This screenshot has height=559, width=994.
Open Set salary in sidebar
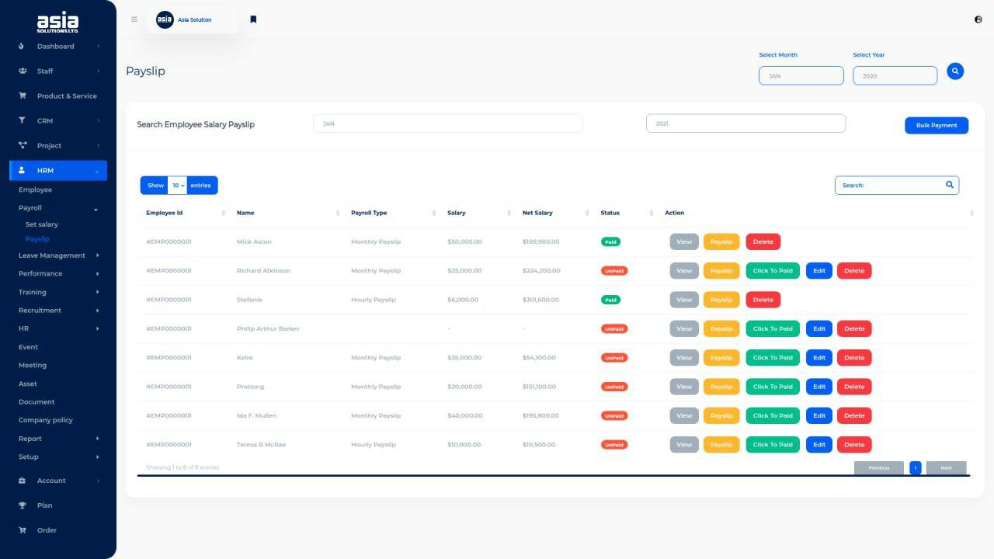point(42,224)
